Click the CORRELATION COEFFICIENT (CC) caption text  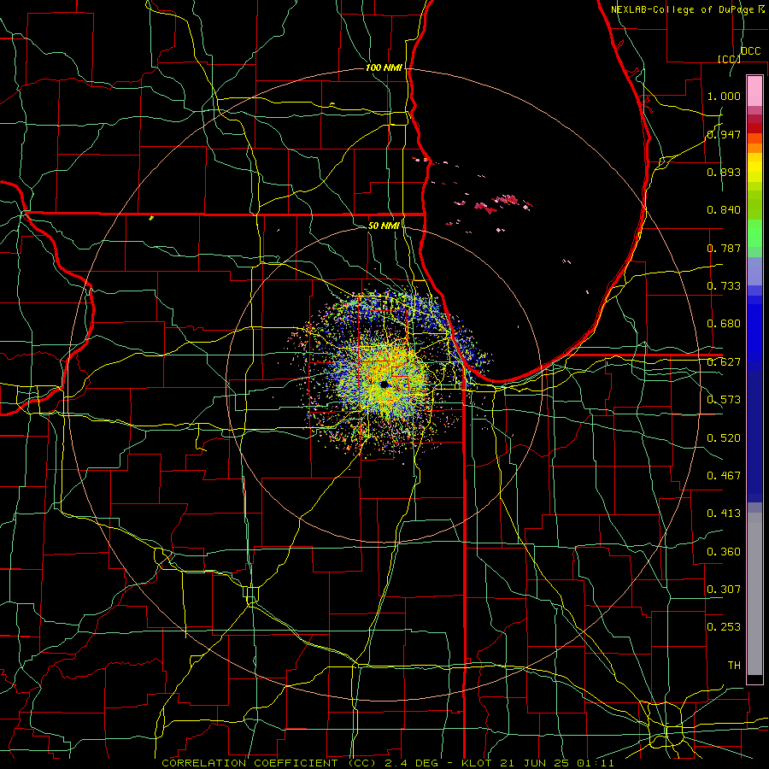pos(269,763)
